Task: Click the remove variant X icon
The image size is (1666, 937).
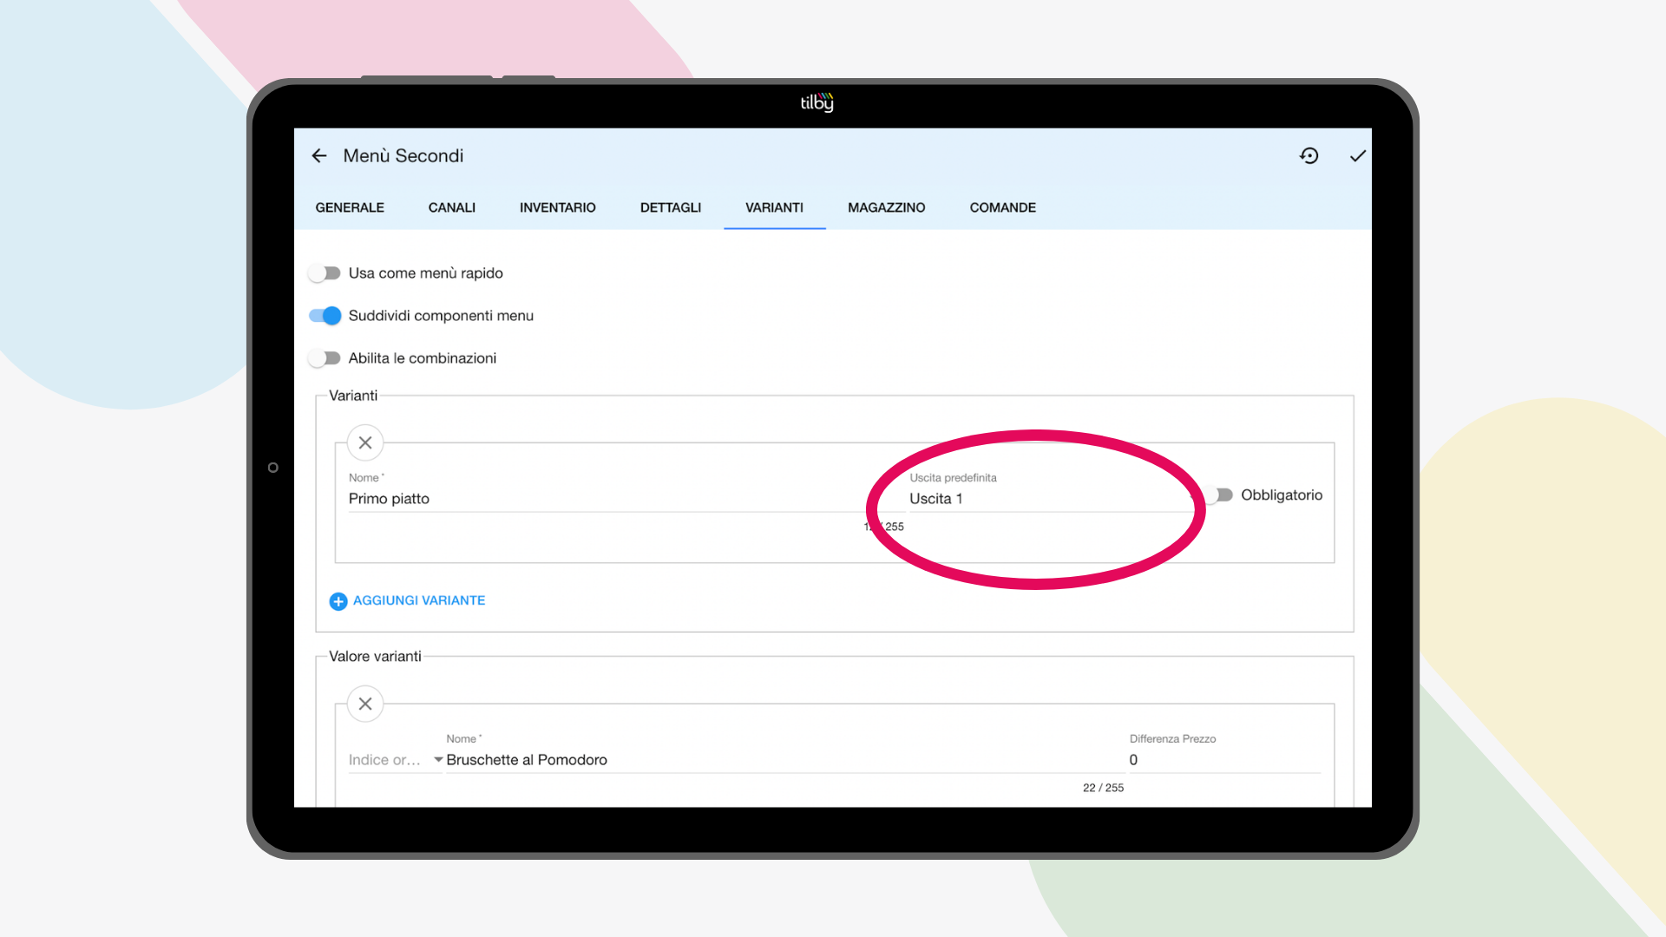Action: pos(365,442)
